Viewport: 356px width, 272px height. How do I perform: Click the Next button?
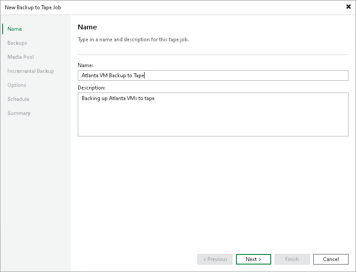point(254,259)
